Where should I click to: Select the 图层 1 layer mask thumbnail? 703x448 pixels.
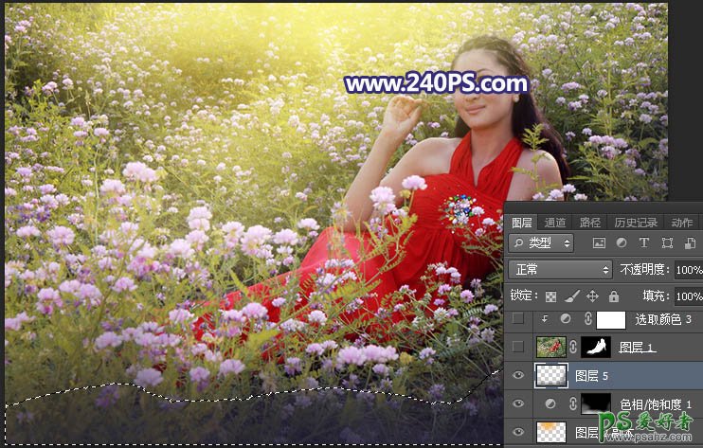tap(596, 348)
